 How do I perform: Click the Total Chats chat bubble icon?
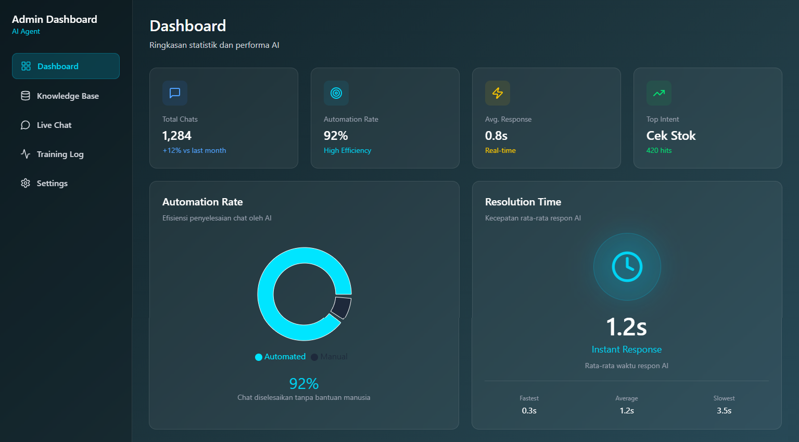[174, 93]
